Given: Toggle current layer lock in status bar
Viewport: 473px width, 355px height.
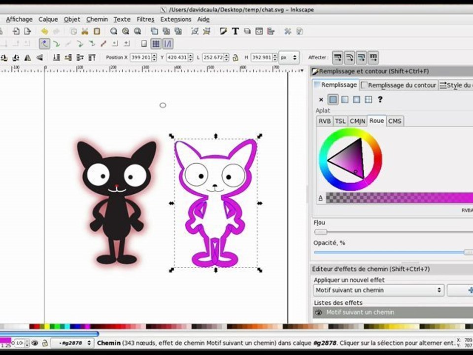Looking at the screenshot, I should click(45, 343).
